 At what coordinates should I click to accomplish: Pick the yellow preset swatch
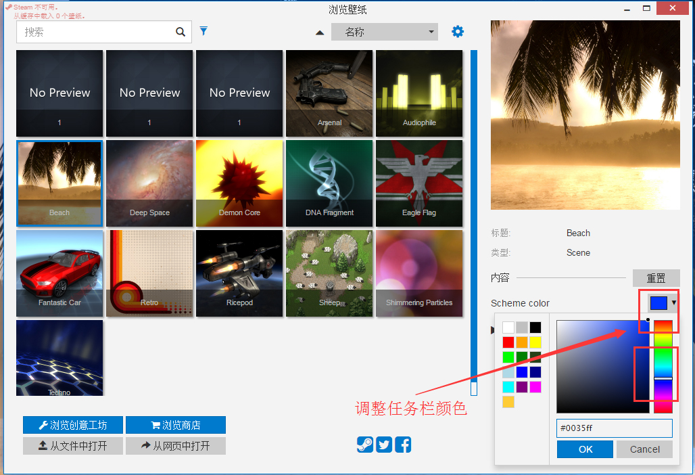[x=535, y=342]
